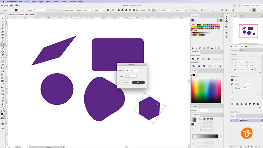Click Create New Layer icon in Layers panel
This screenshot has width=263, height=148.
(255, 147)
